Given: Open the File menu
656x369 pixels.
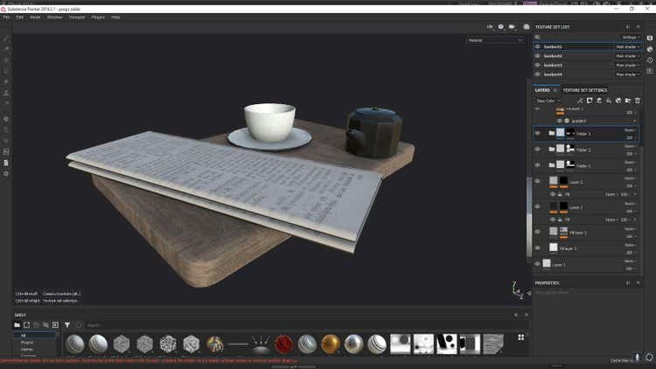Looking at the screenshot, I should point(6,17).
